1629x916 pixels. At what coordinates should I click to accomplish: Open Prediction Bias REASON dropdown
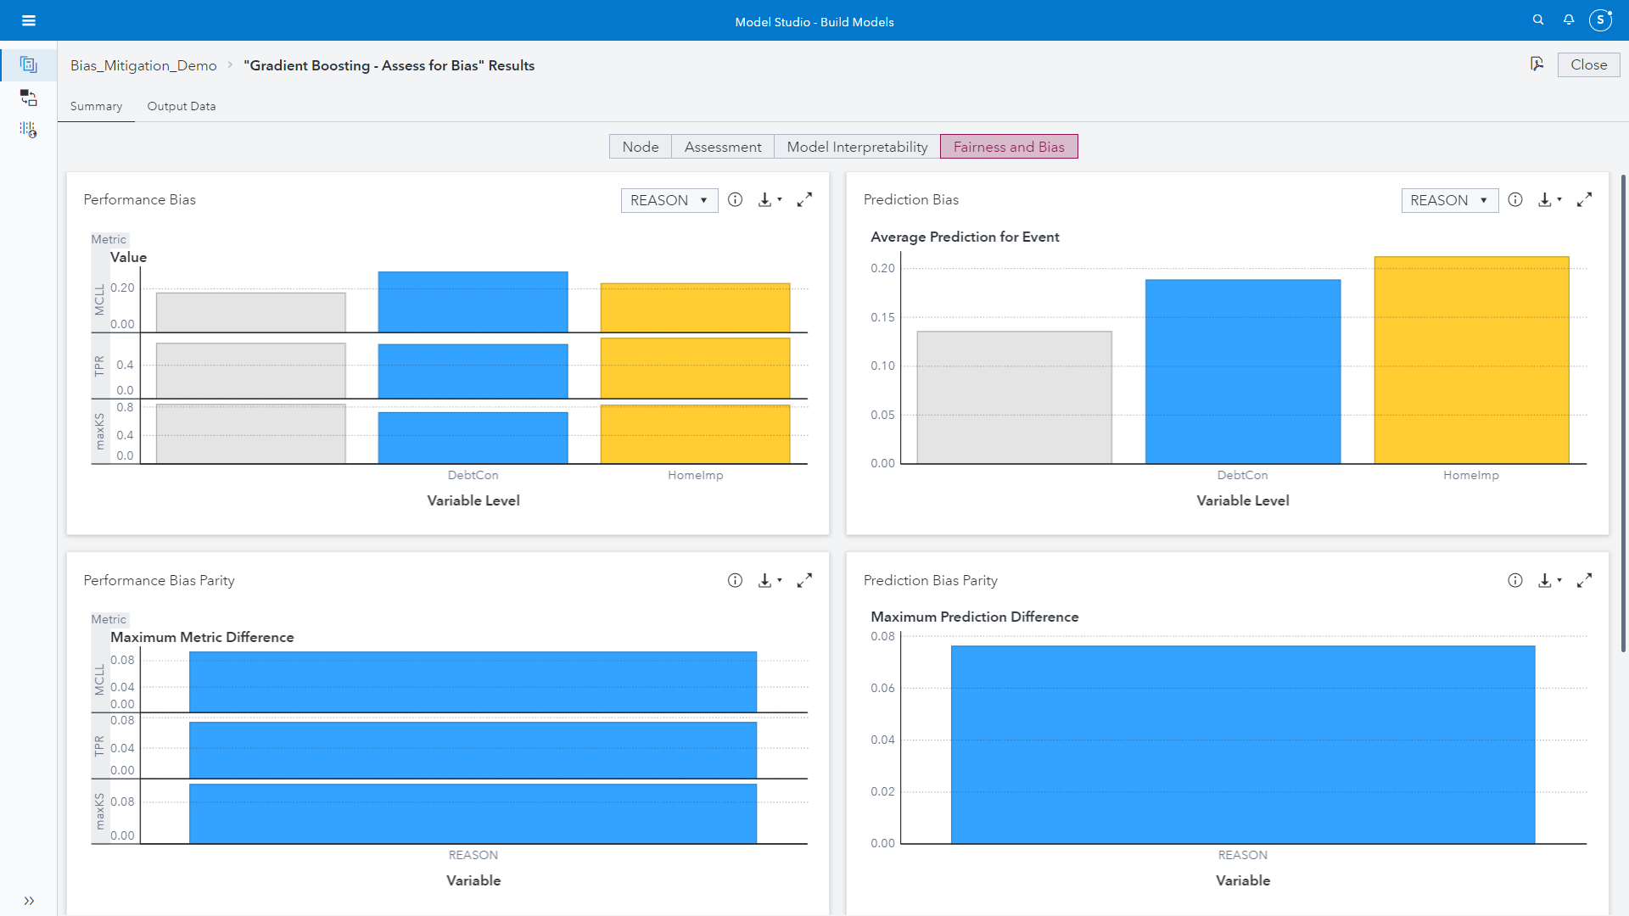point(1449,200)
